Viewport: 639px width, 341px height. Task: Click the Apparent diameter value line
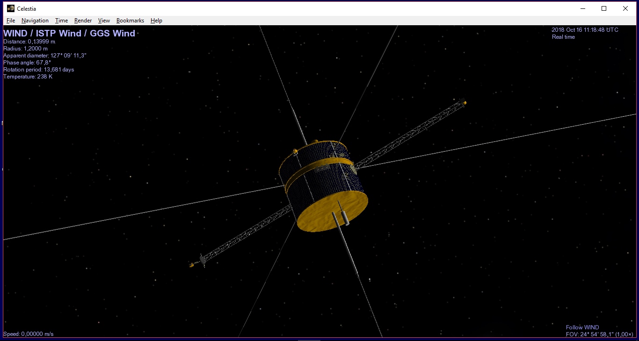coord(45,56)
